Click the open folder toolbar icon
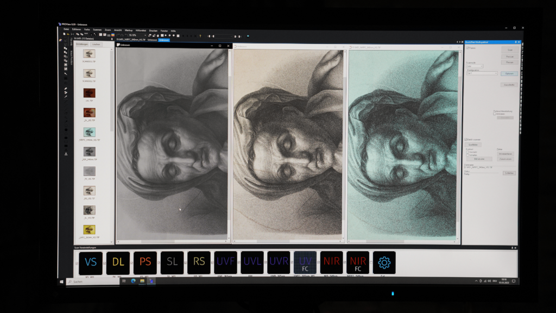 (x=68, y=34)
